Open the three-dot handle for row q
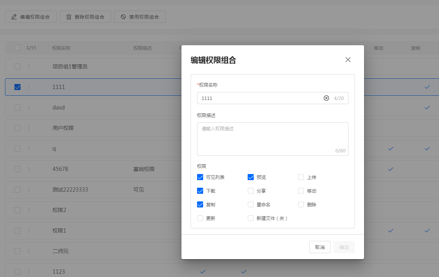 coord(29,149)
